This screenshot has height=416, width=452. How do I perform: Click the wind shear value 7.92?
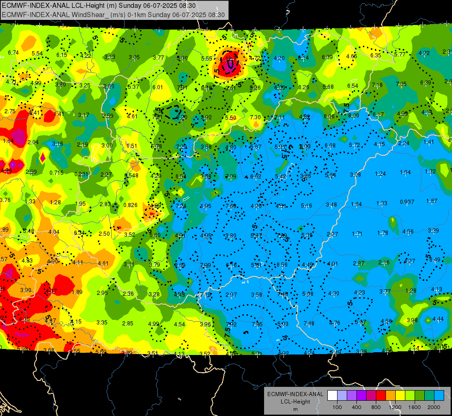point(231,324)
